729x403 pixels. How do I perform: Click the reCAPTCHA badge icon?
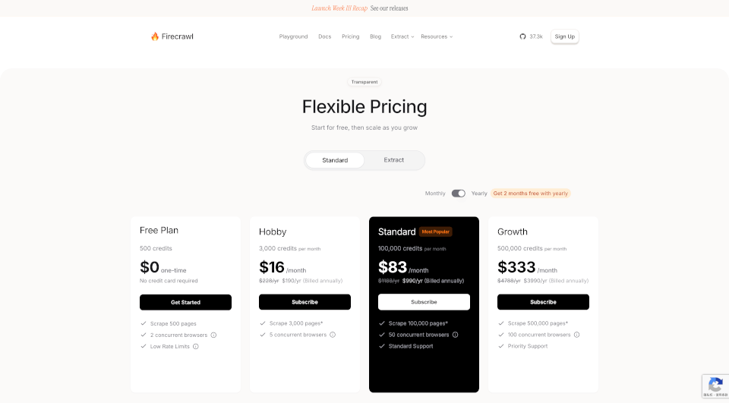715,386
